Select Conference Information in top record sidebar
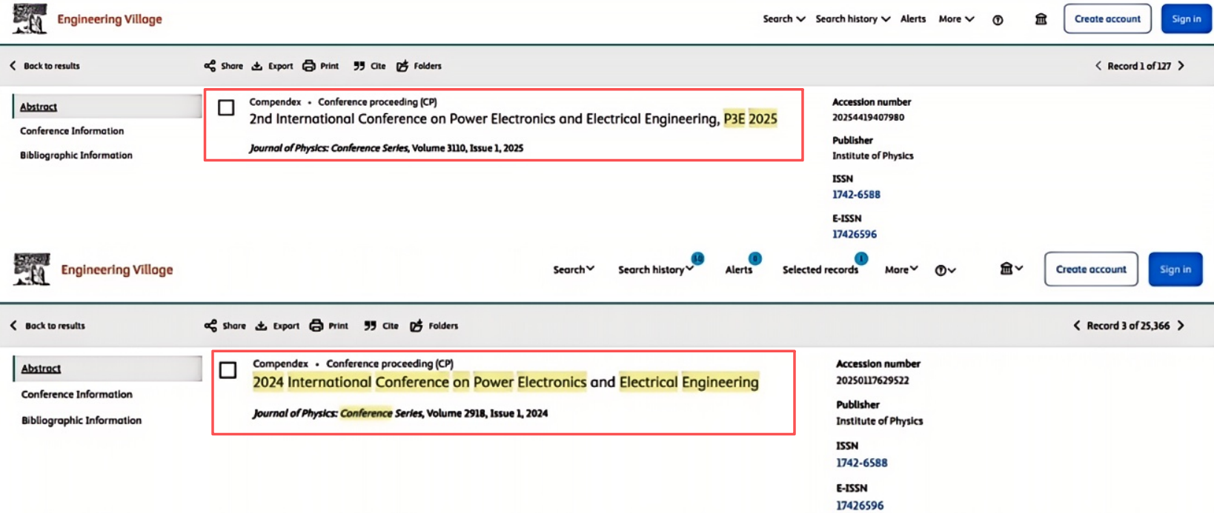The height and width of the screenshot is (513, 1214). 72,131
